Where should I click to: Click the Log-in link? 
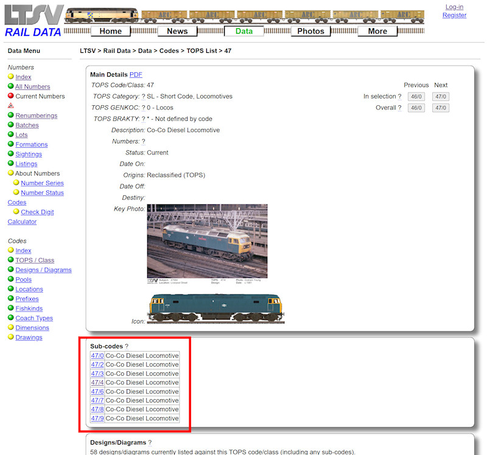[x=454, y=7]
